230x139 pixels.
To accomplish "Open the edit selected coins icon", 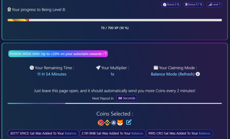I will [129, 122].
